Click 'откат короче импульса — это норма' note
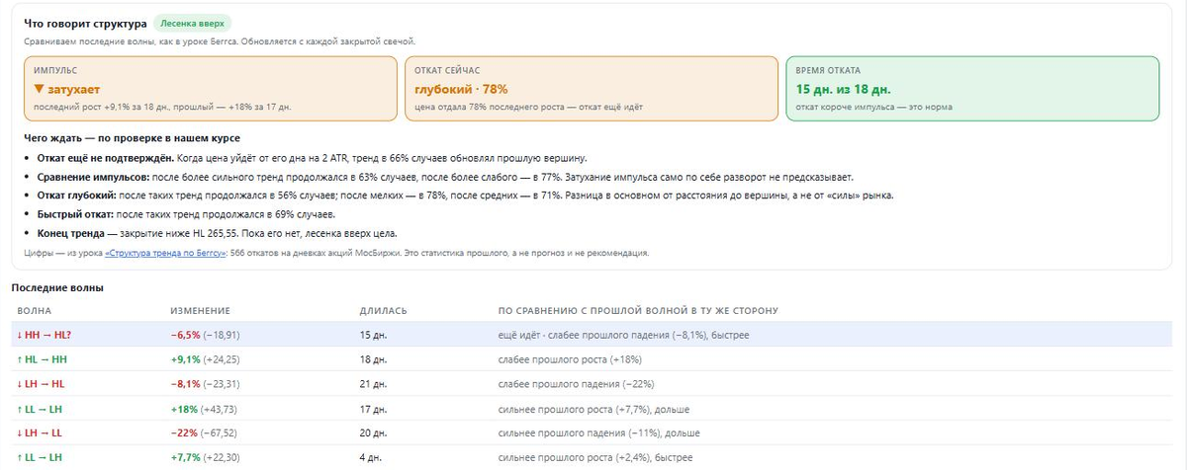The height and width of the screenshot is (470, 1187). (874, 106)
